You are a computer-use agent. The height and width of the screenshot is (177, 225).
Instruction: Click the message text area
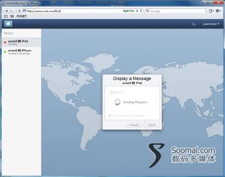pyautogui.click(x=132, y=100)
